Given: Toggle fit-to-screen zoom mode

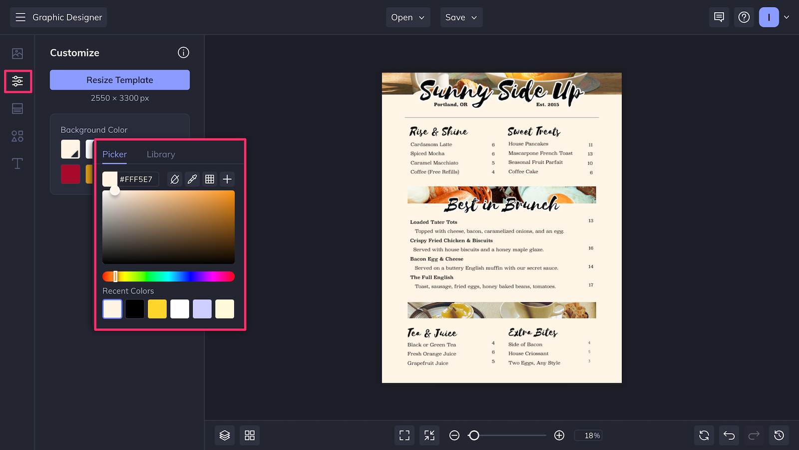Looking at the screenshot, I should tap(429, 435).
